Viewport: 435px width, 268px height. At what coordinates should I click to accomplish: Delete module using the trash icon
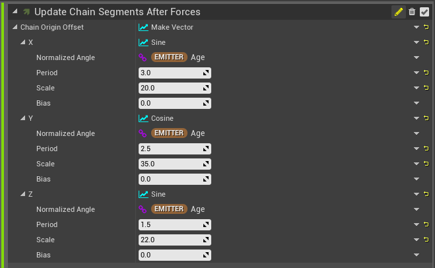coord(412,12)
